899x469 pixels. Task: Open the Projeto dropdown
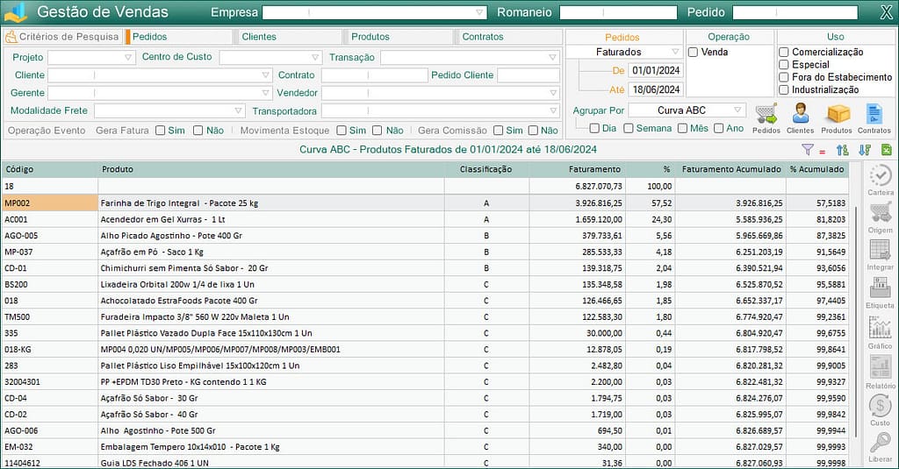pos(128,57)
